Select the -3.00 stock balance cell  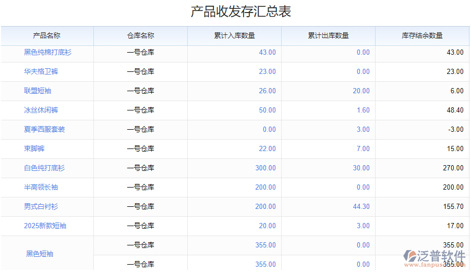pos(455,129)
